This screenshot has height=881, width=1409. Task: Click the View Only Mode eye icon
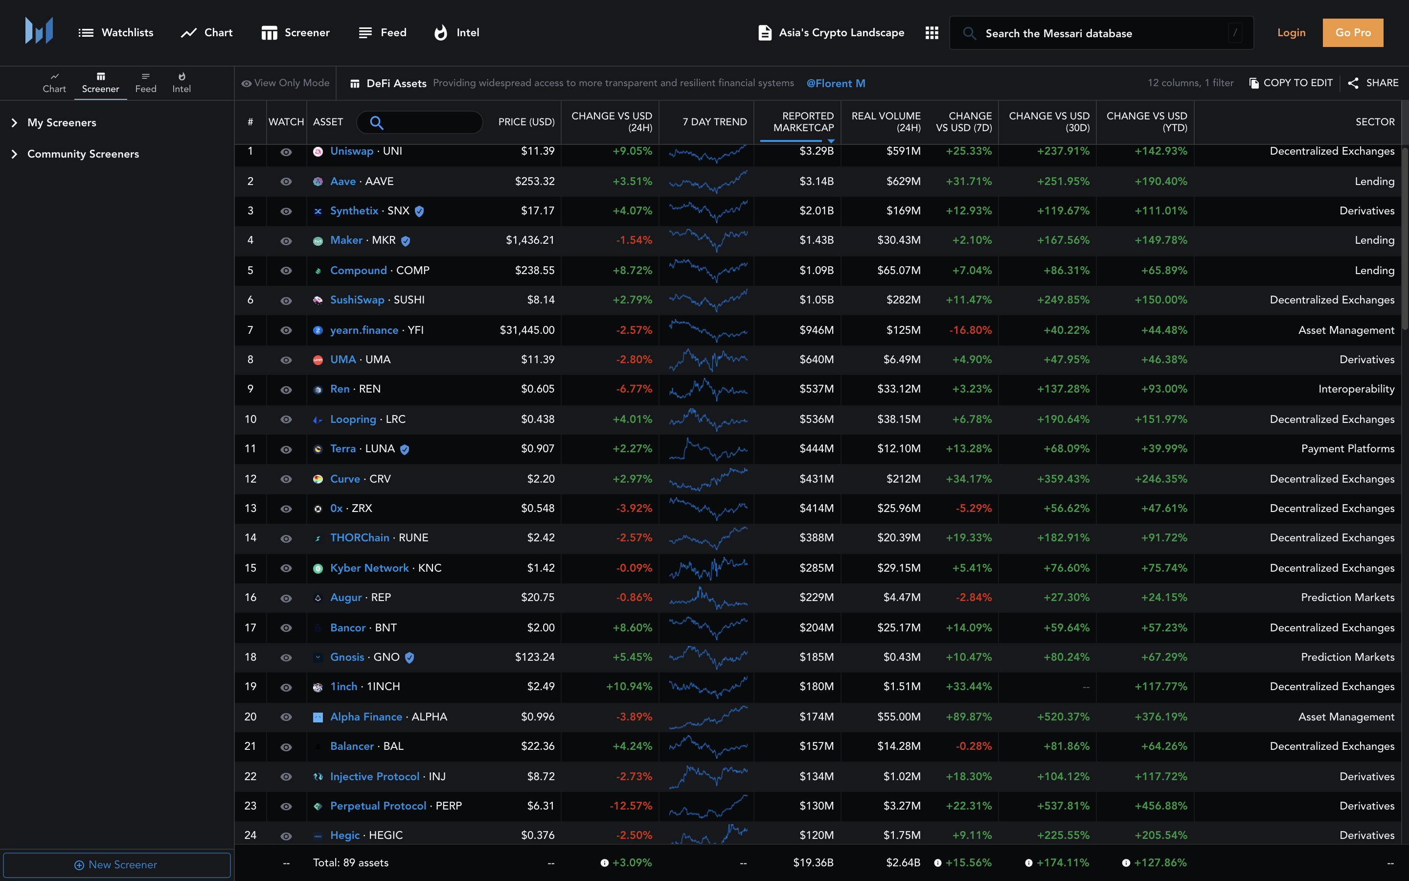(x=247, y=83)
